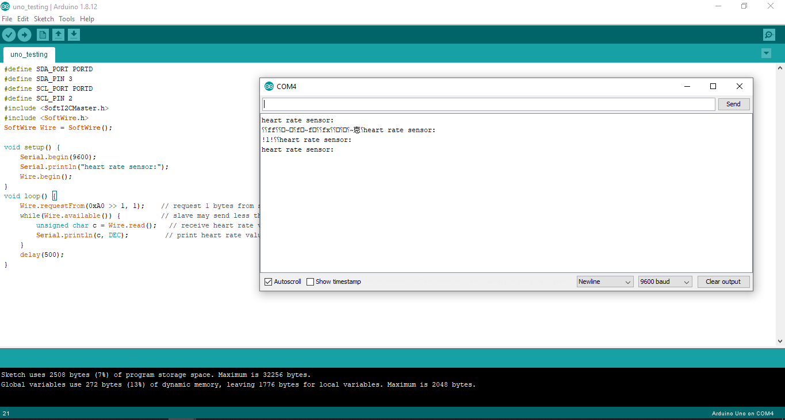Click the line number 21 in status bar
Viewport: 785px width, 420px height.
coord(6,414)
